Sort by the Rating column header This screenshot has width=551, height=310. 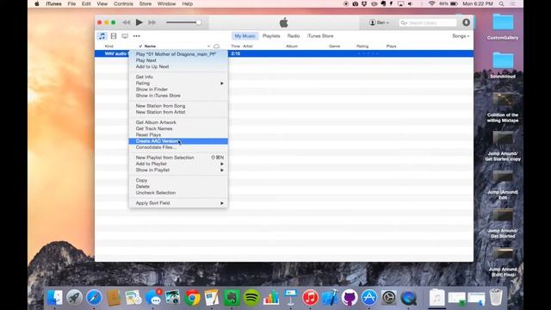click(362, 46)
